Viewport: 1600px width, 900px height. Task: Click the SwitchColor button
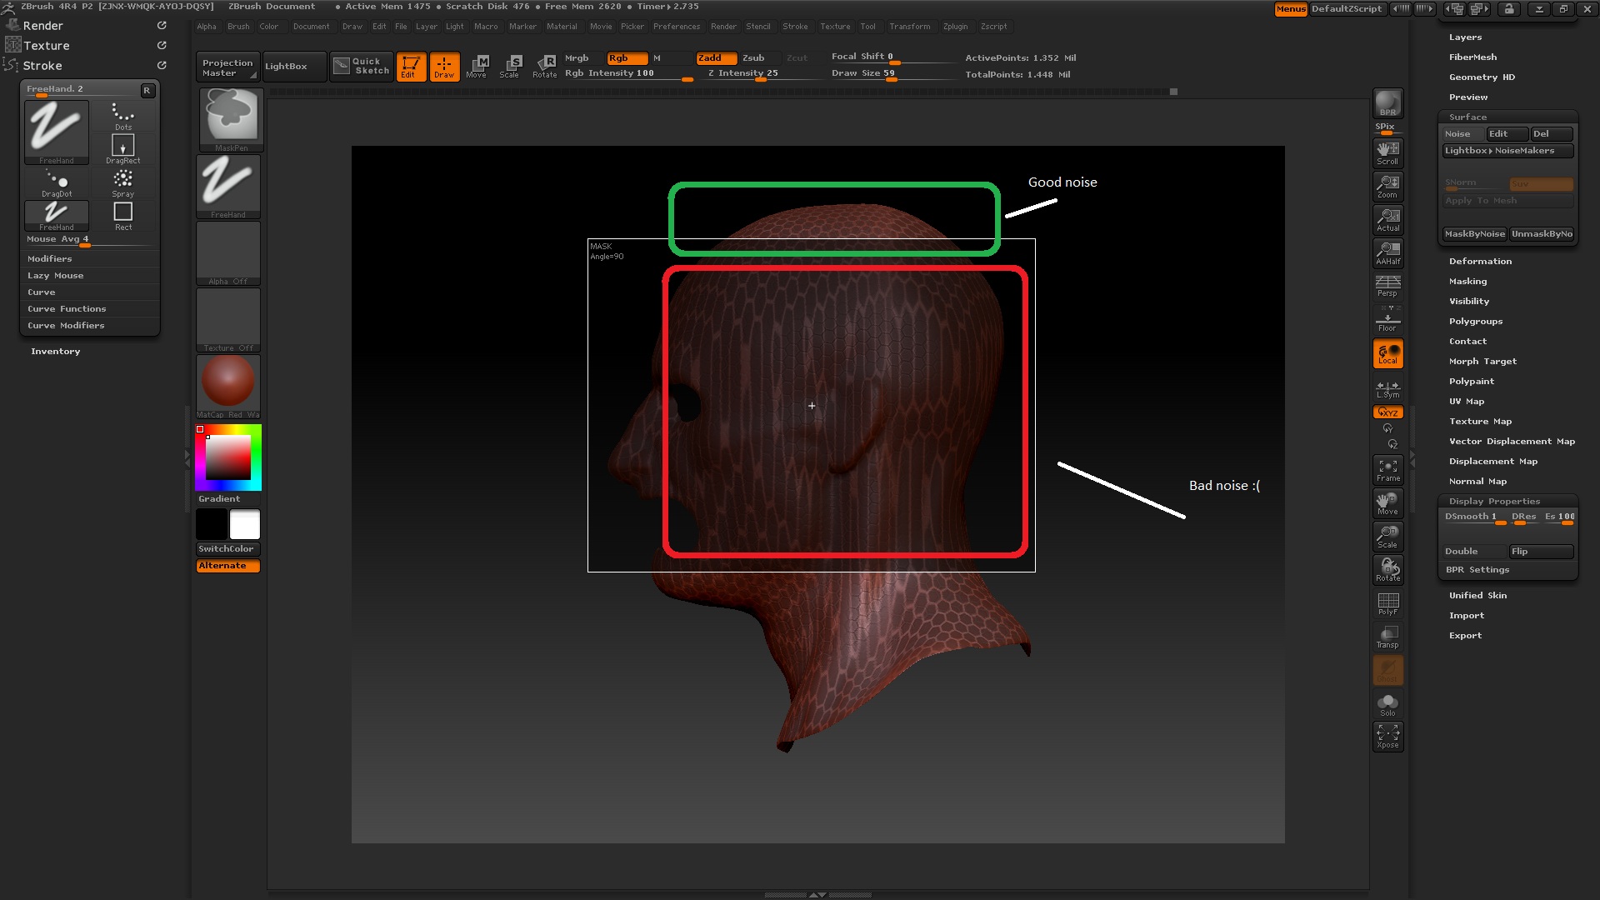pos(228,549)
